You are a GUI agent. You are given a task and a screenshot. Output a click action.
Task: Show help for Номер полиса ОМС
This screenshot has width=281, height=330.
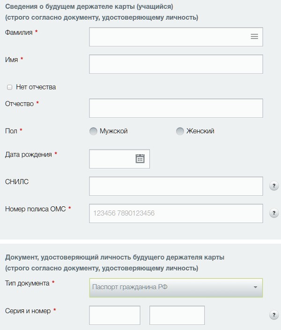pos(274,213)
